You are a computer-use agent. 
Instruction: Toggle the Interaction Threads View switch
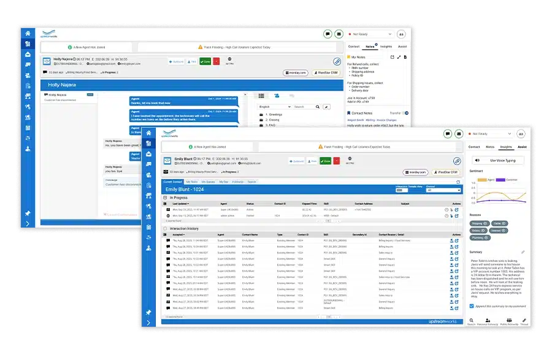point(402,190)
